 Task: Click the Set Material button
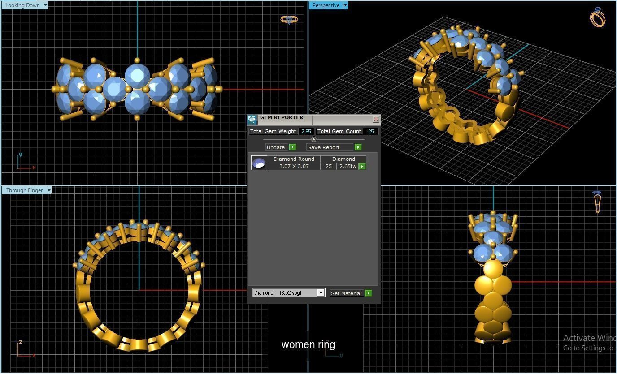(x=346, y=293)
